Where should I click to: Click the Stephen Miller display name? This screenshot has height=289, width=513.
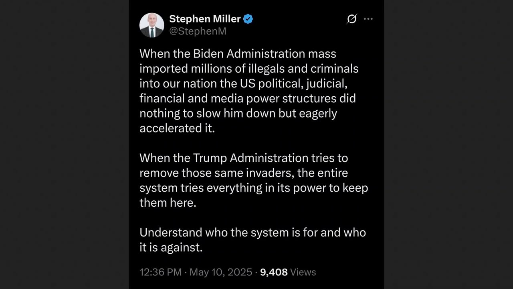(205, 19)
